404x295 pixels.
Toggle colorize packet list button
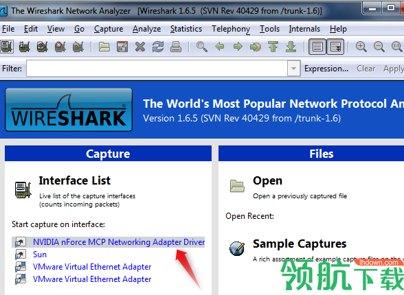pos(317,47)
